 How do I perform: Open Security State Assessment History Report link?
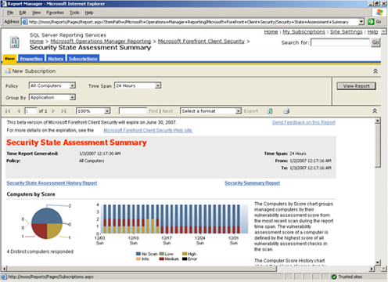[52, 183]
